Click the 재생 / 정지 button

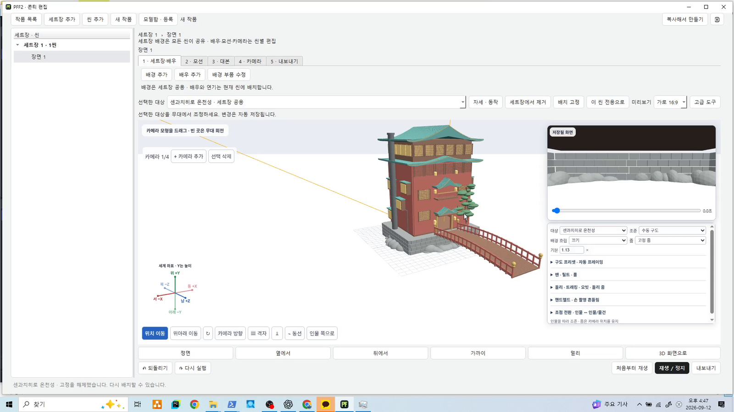pos(672,368)
